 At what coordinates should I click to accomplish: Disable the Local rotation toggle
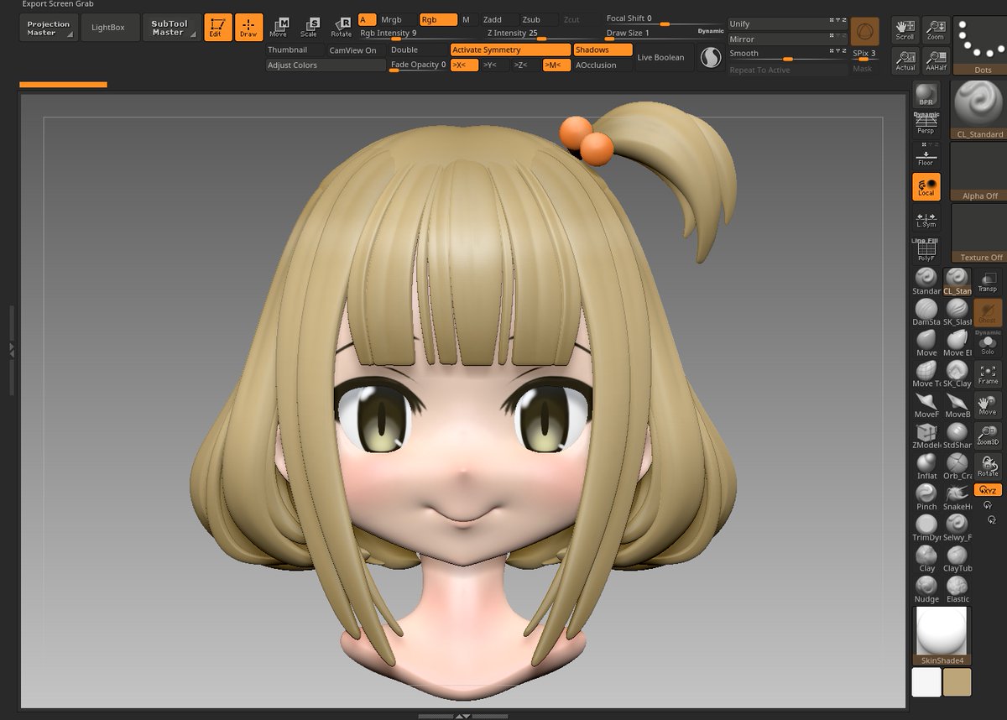pos(926,186)
